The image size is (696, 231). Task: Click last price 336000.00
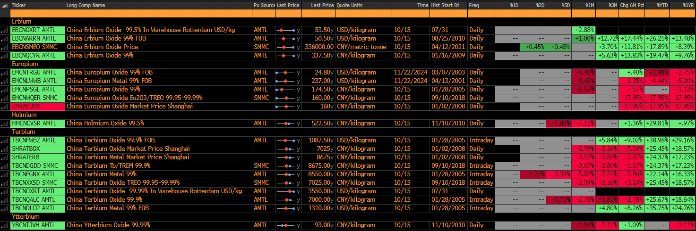point(318,47)
